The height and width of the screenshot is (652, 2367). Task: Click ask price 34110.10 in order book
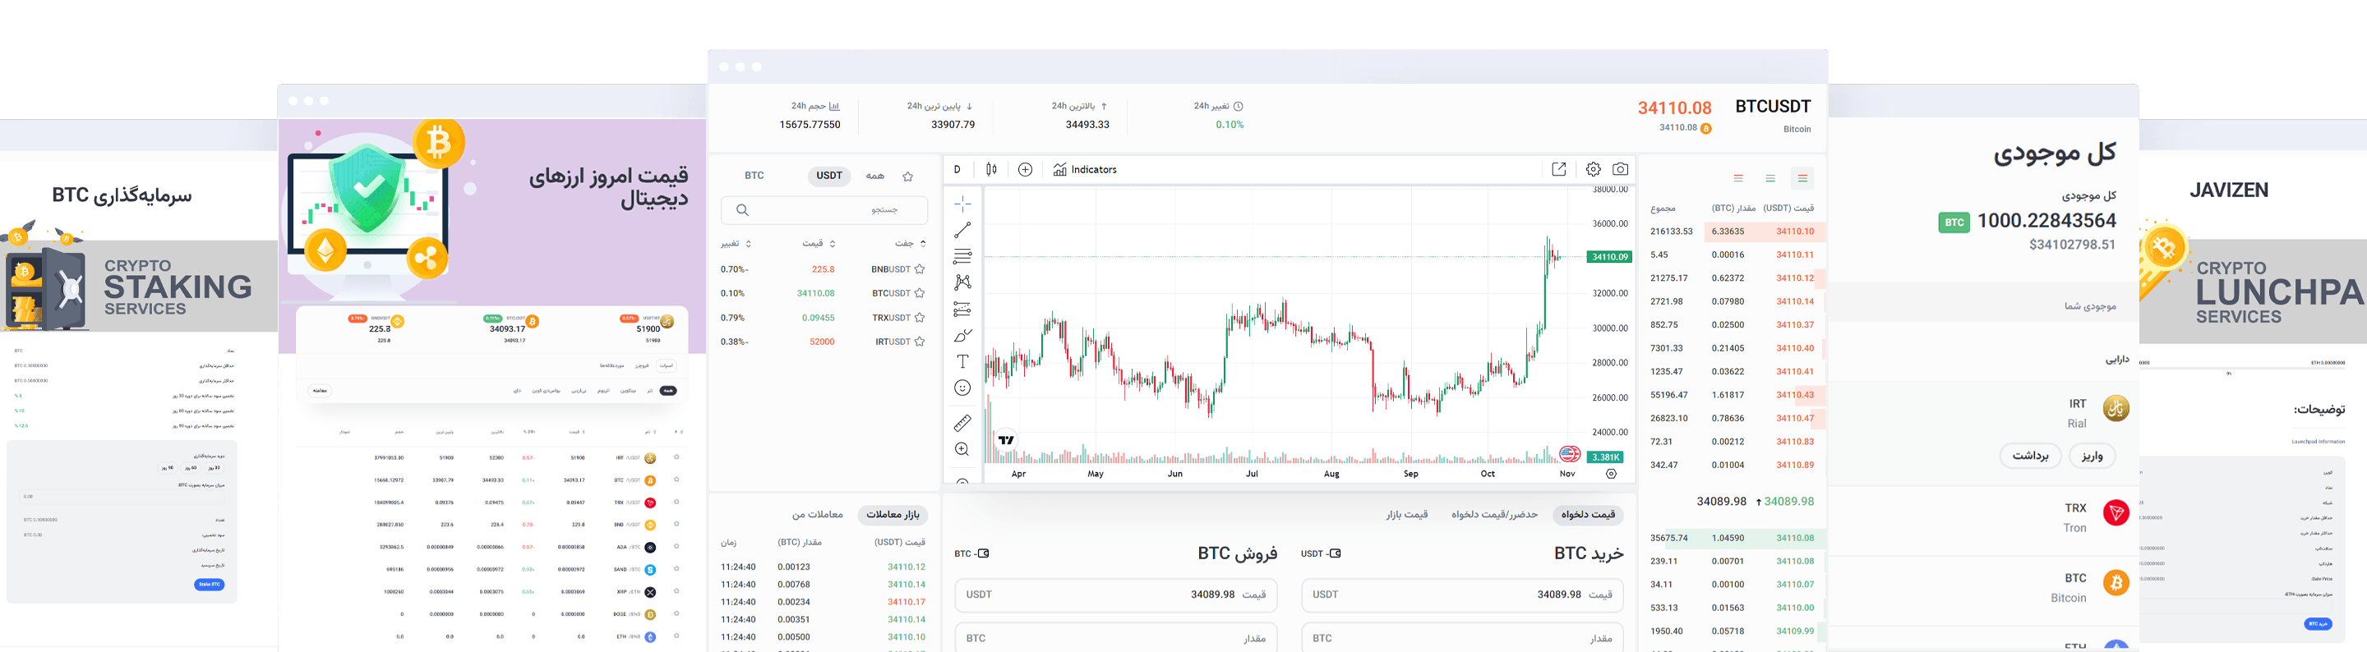(x=1794, y=232)
